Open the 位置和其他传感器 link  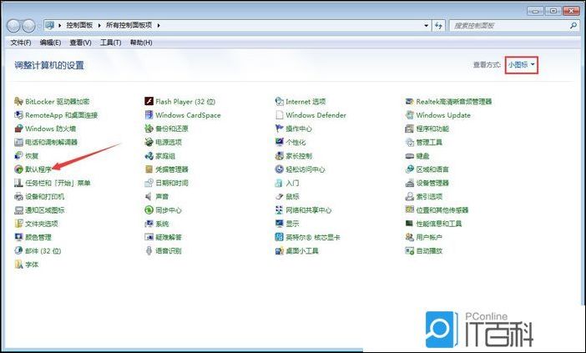coord(442,210)
